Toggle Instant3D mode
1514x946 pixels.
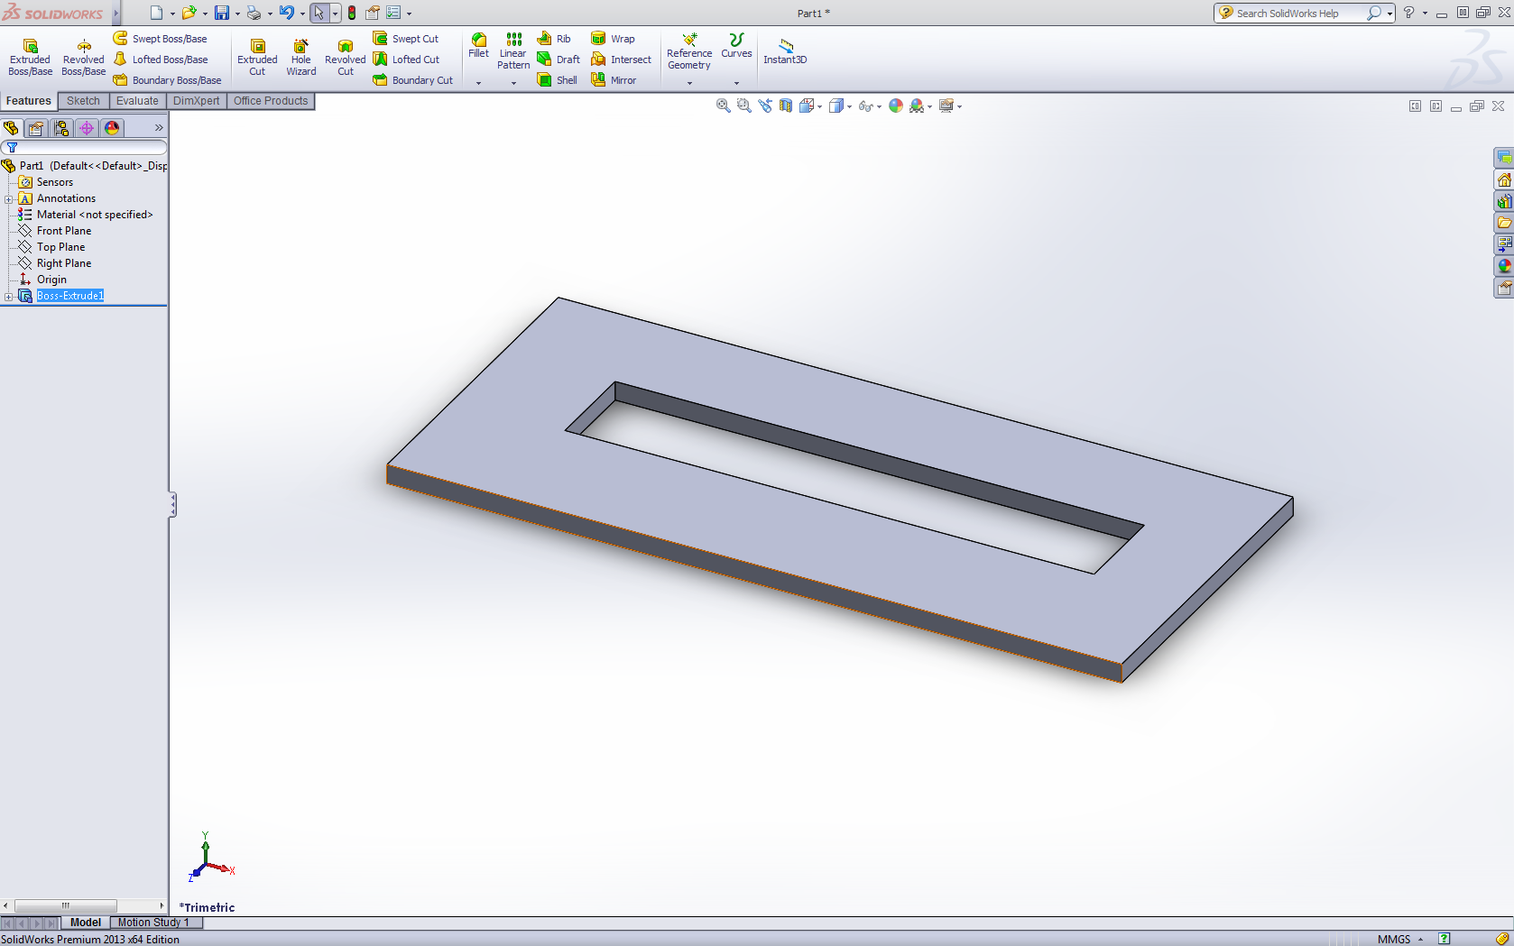785,51
